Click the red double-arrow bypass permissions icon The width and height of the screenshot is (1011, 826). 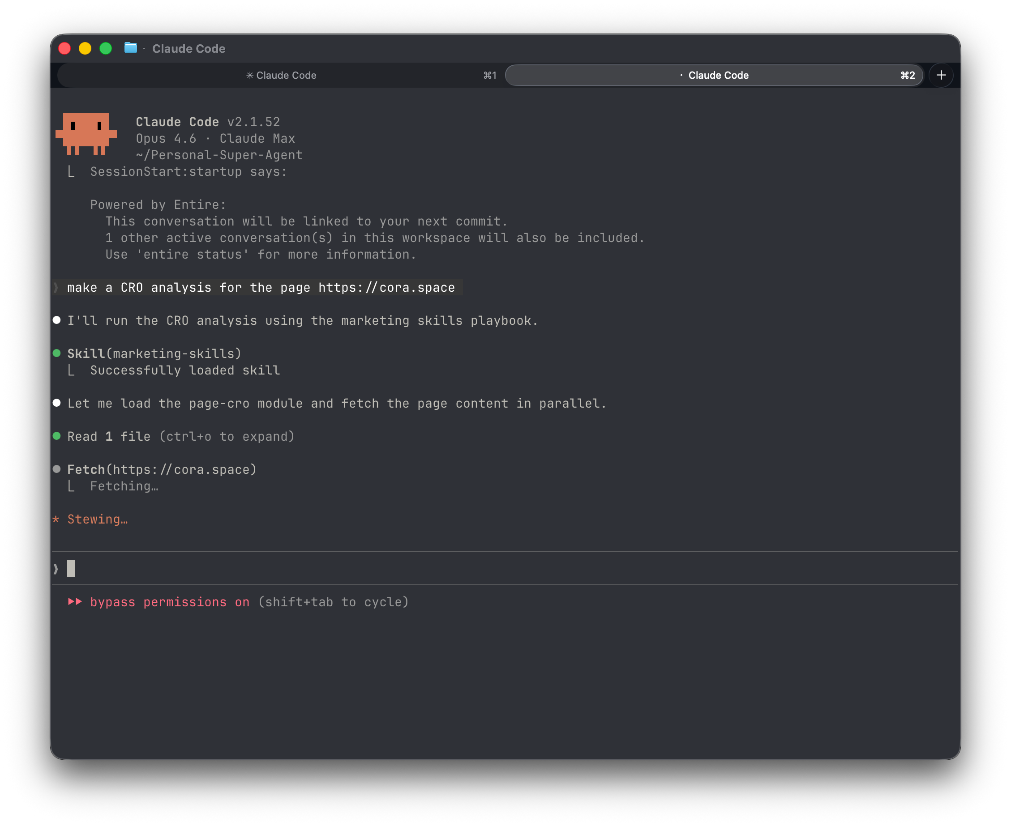(x=75, y=601)
